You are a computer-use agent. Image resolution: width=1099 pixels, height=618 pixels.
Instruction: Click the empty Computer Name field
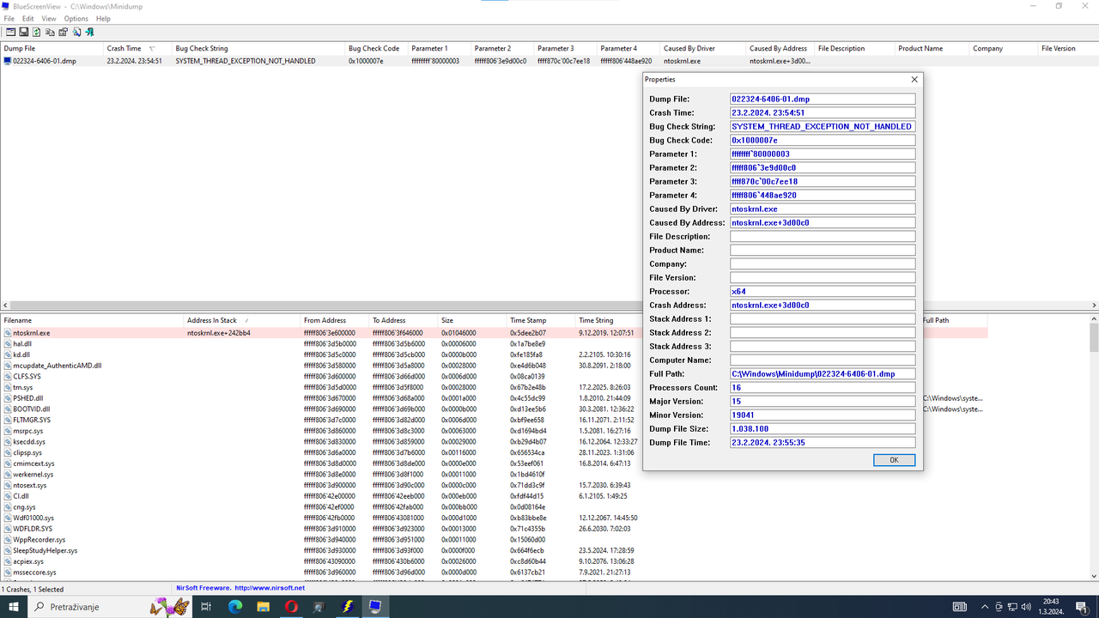[x=823, y=360]
